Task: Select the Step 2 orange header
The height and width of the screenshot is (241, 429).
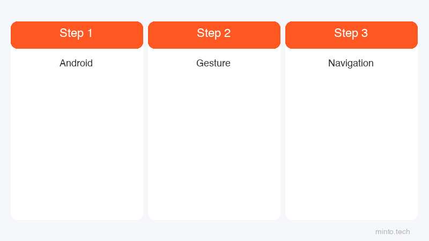Action: pyautogui.click(x=214, y=35)
